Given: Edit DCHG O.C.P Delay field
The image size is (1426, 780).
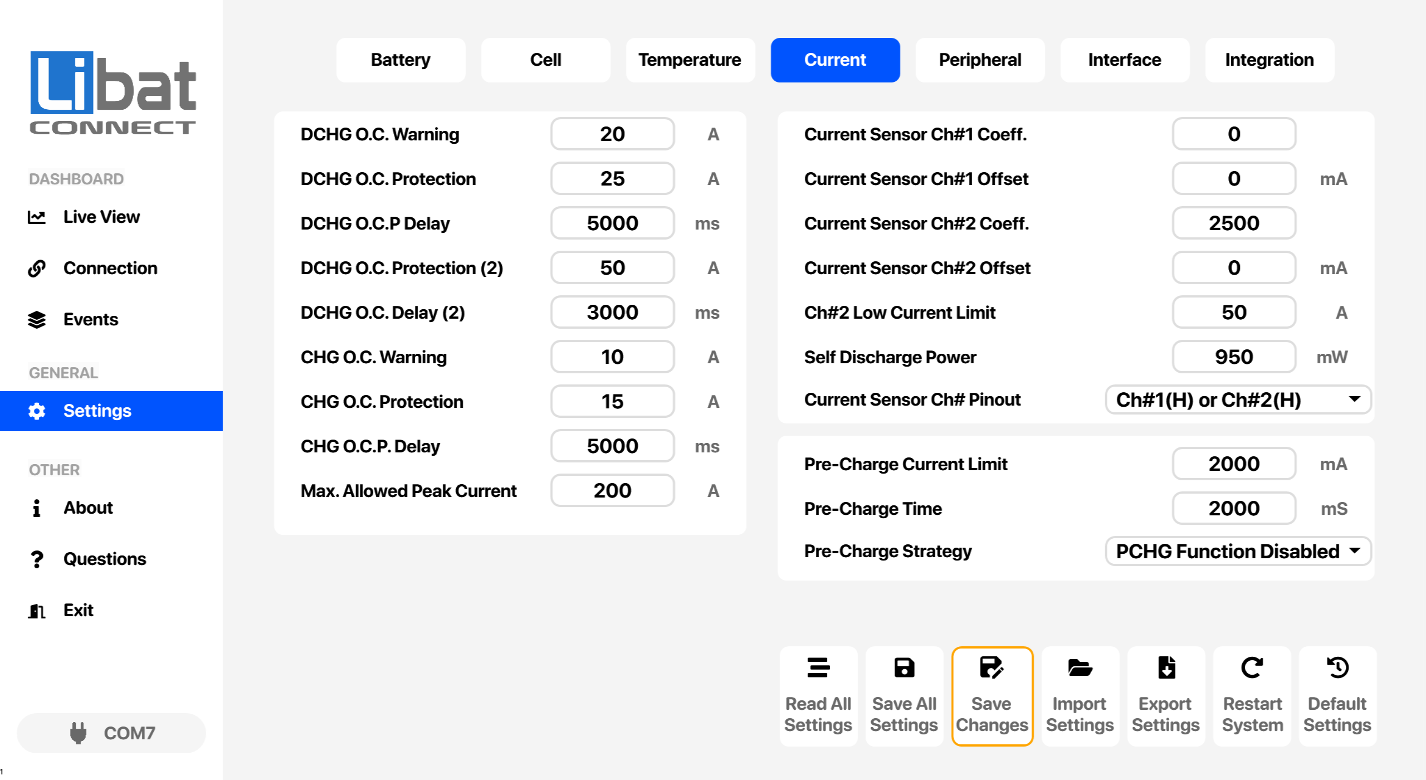Looking at the screenshot, I should 612,223.
